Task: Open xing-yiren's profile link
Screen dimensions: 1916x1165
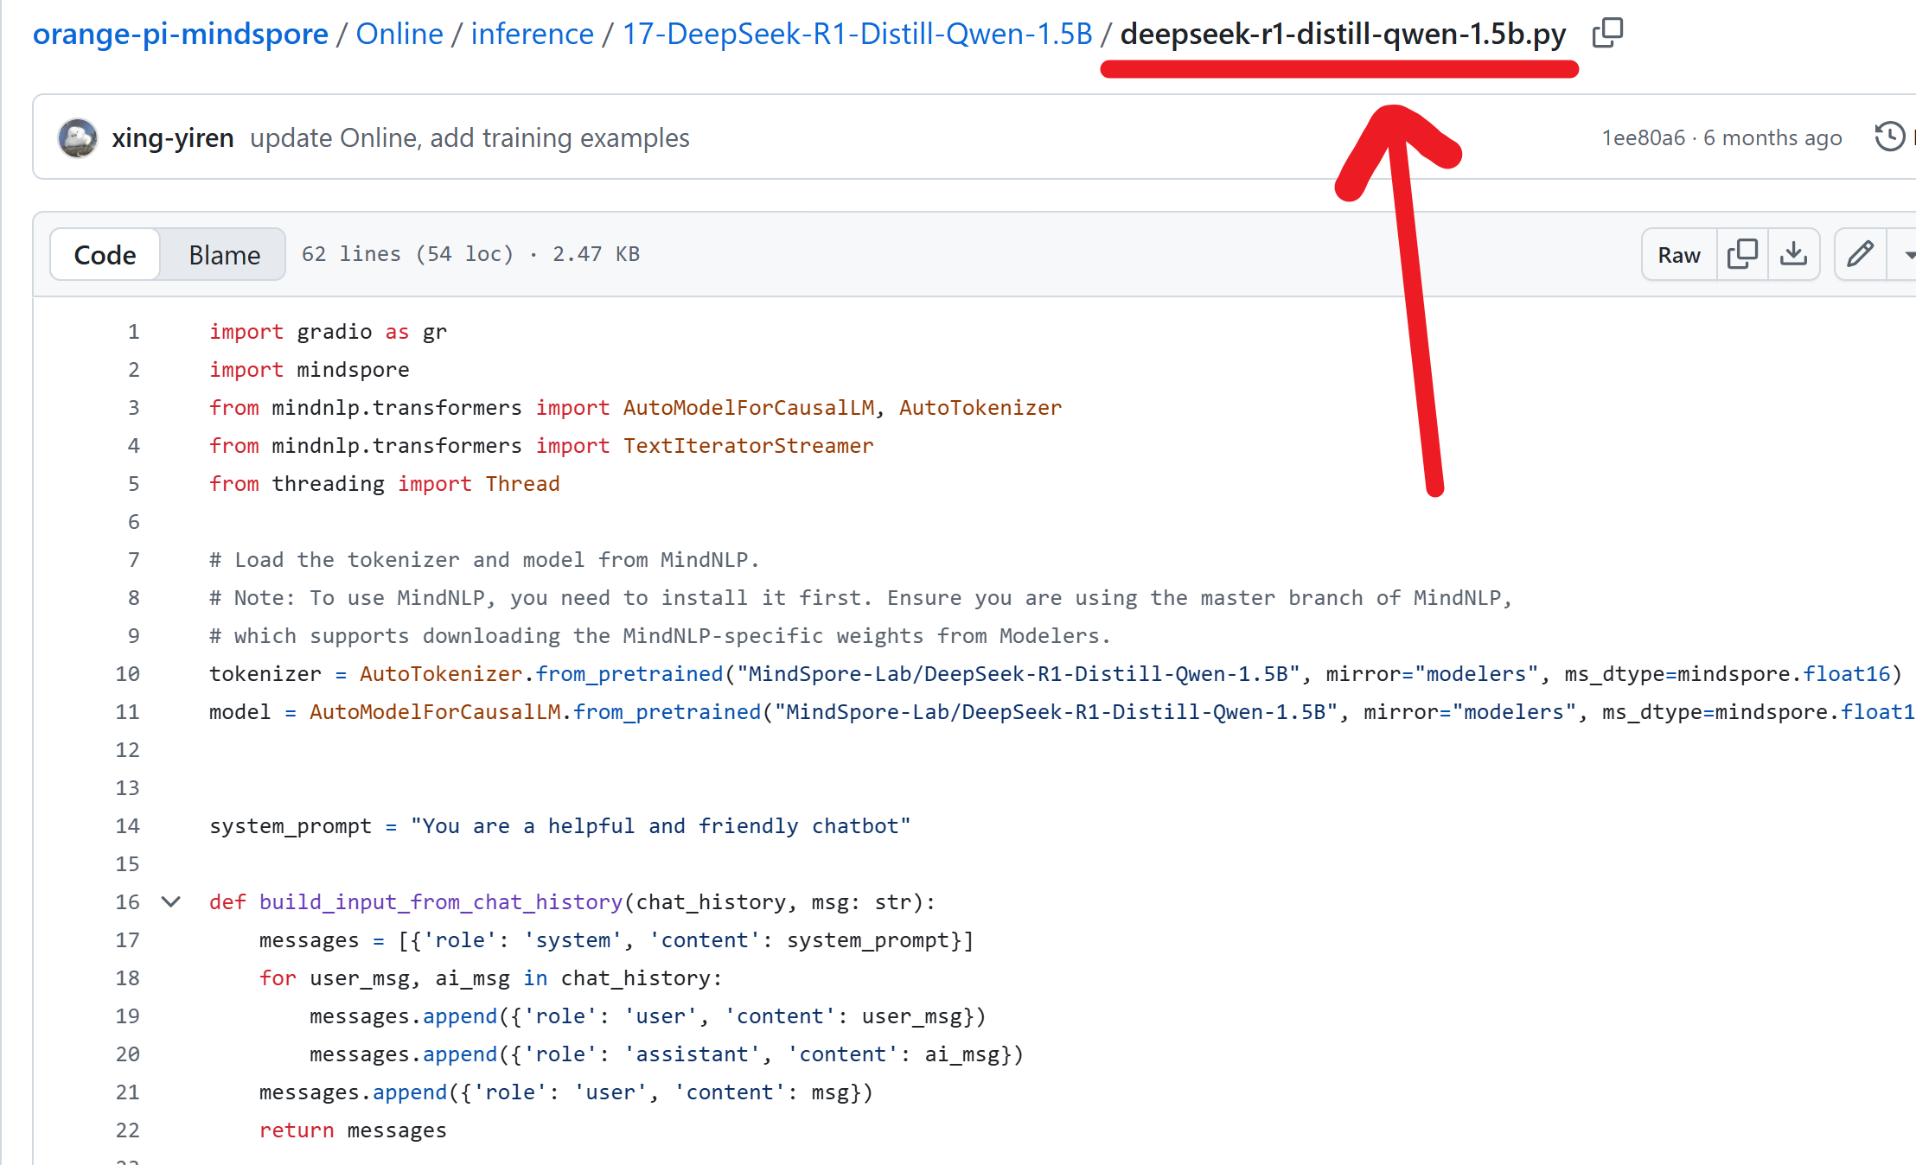Action: pyautogui.click(x=173, y=138)
